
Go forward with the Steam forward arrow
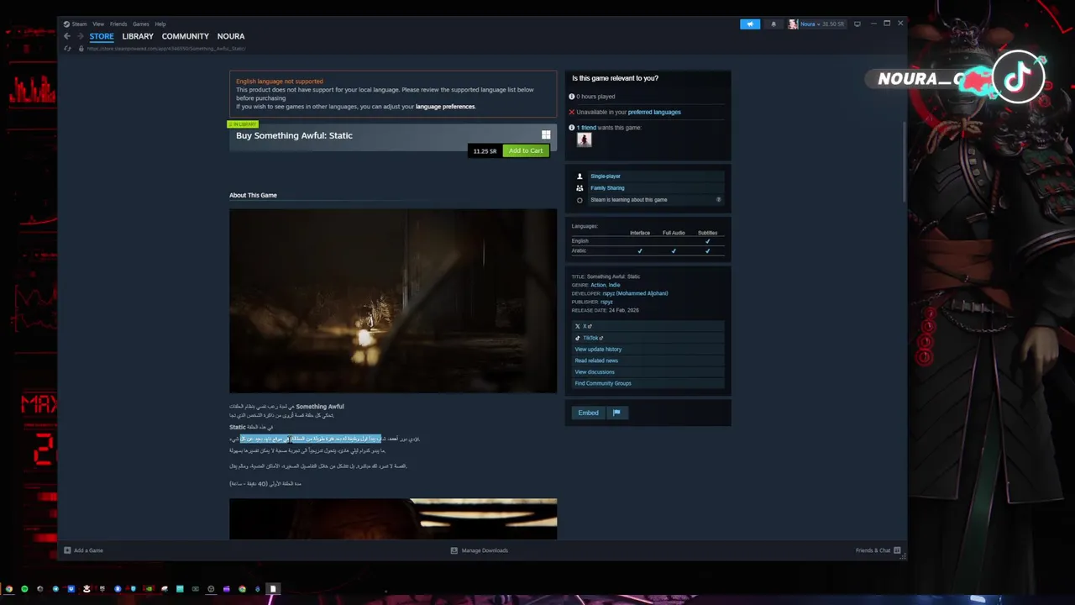pyautogui.click(x=80, y=36)
